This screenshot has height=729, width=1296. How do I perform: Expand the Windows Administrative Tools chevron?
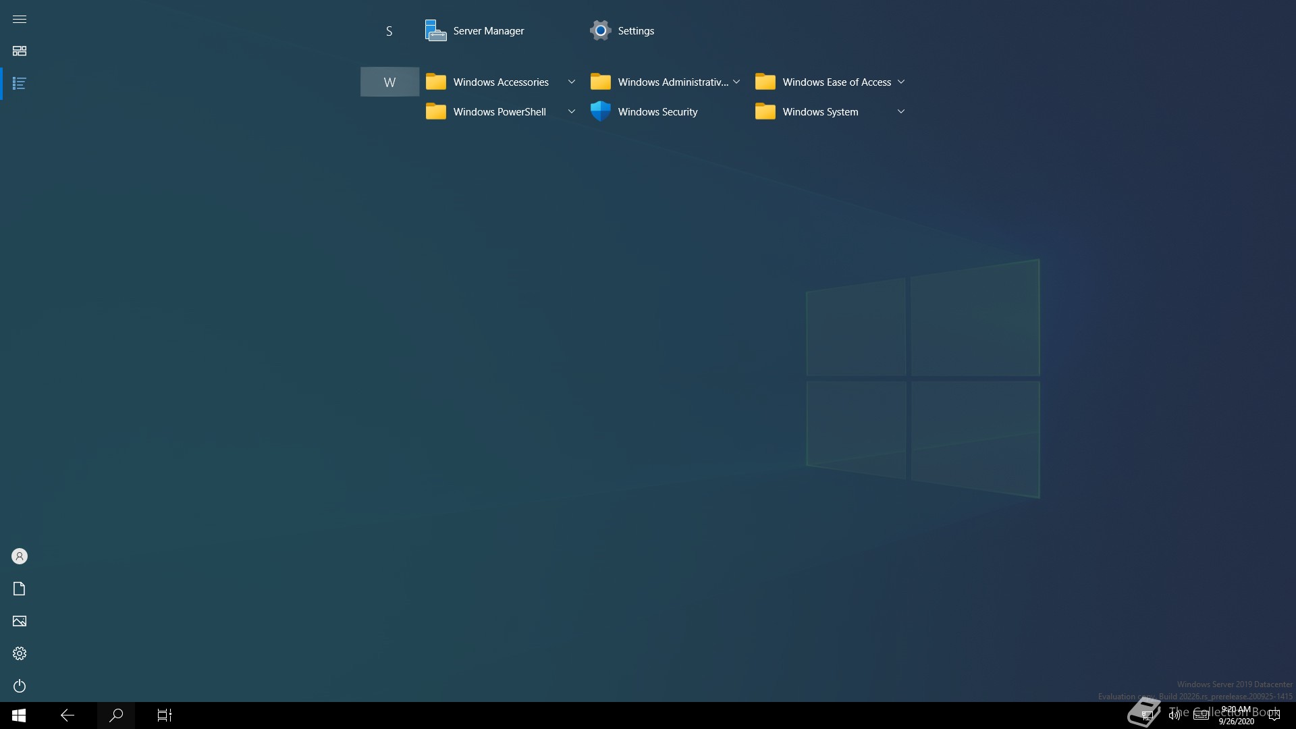736,82
